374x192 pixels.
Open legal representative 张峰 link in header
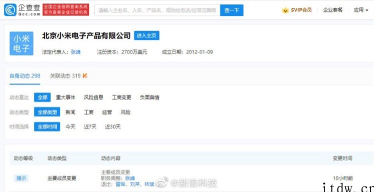tap(76, 52)
